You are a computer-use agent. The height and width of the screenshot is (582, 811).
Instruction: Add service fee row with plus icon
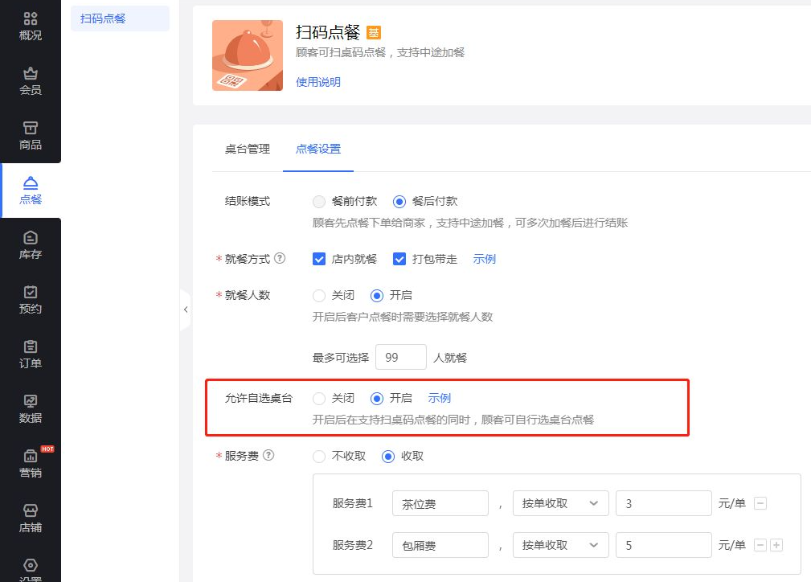click(x=776, y=545)
